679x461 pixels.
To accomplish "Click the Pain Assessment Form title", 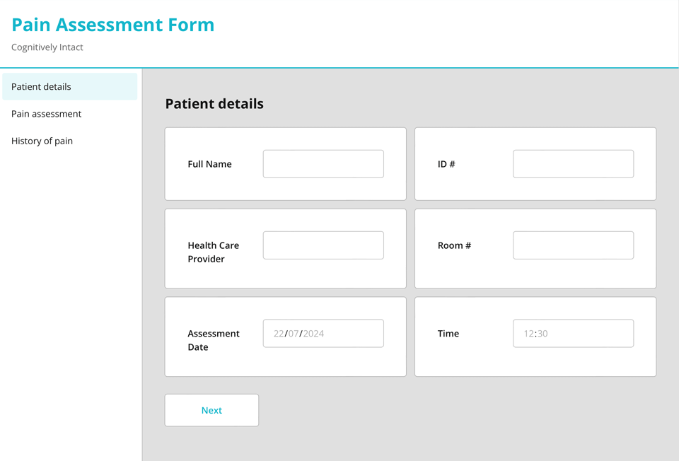I will point(113,25).
